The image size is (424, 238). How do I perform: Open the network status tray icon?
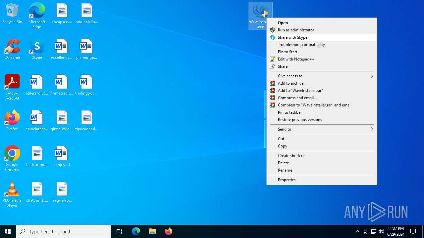(x=373, y=231)
